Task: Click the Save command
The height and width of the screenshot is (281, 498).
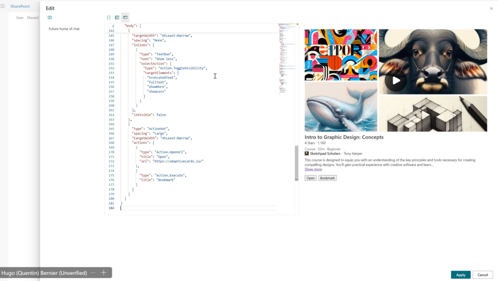Action: click(x=19, y=18)
